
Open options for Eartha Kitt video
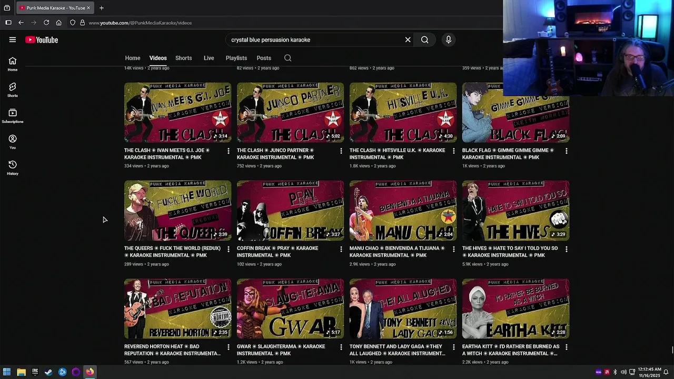pyautogui.click(x=566, y=347)
